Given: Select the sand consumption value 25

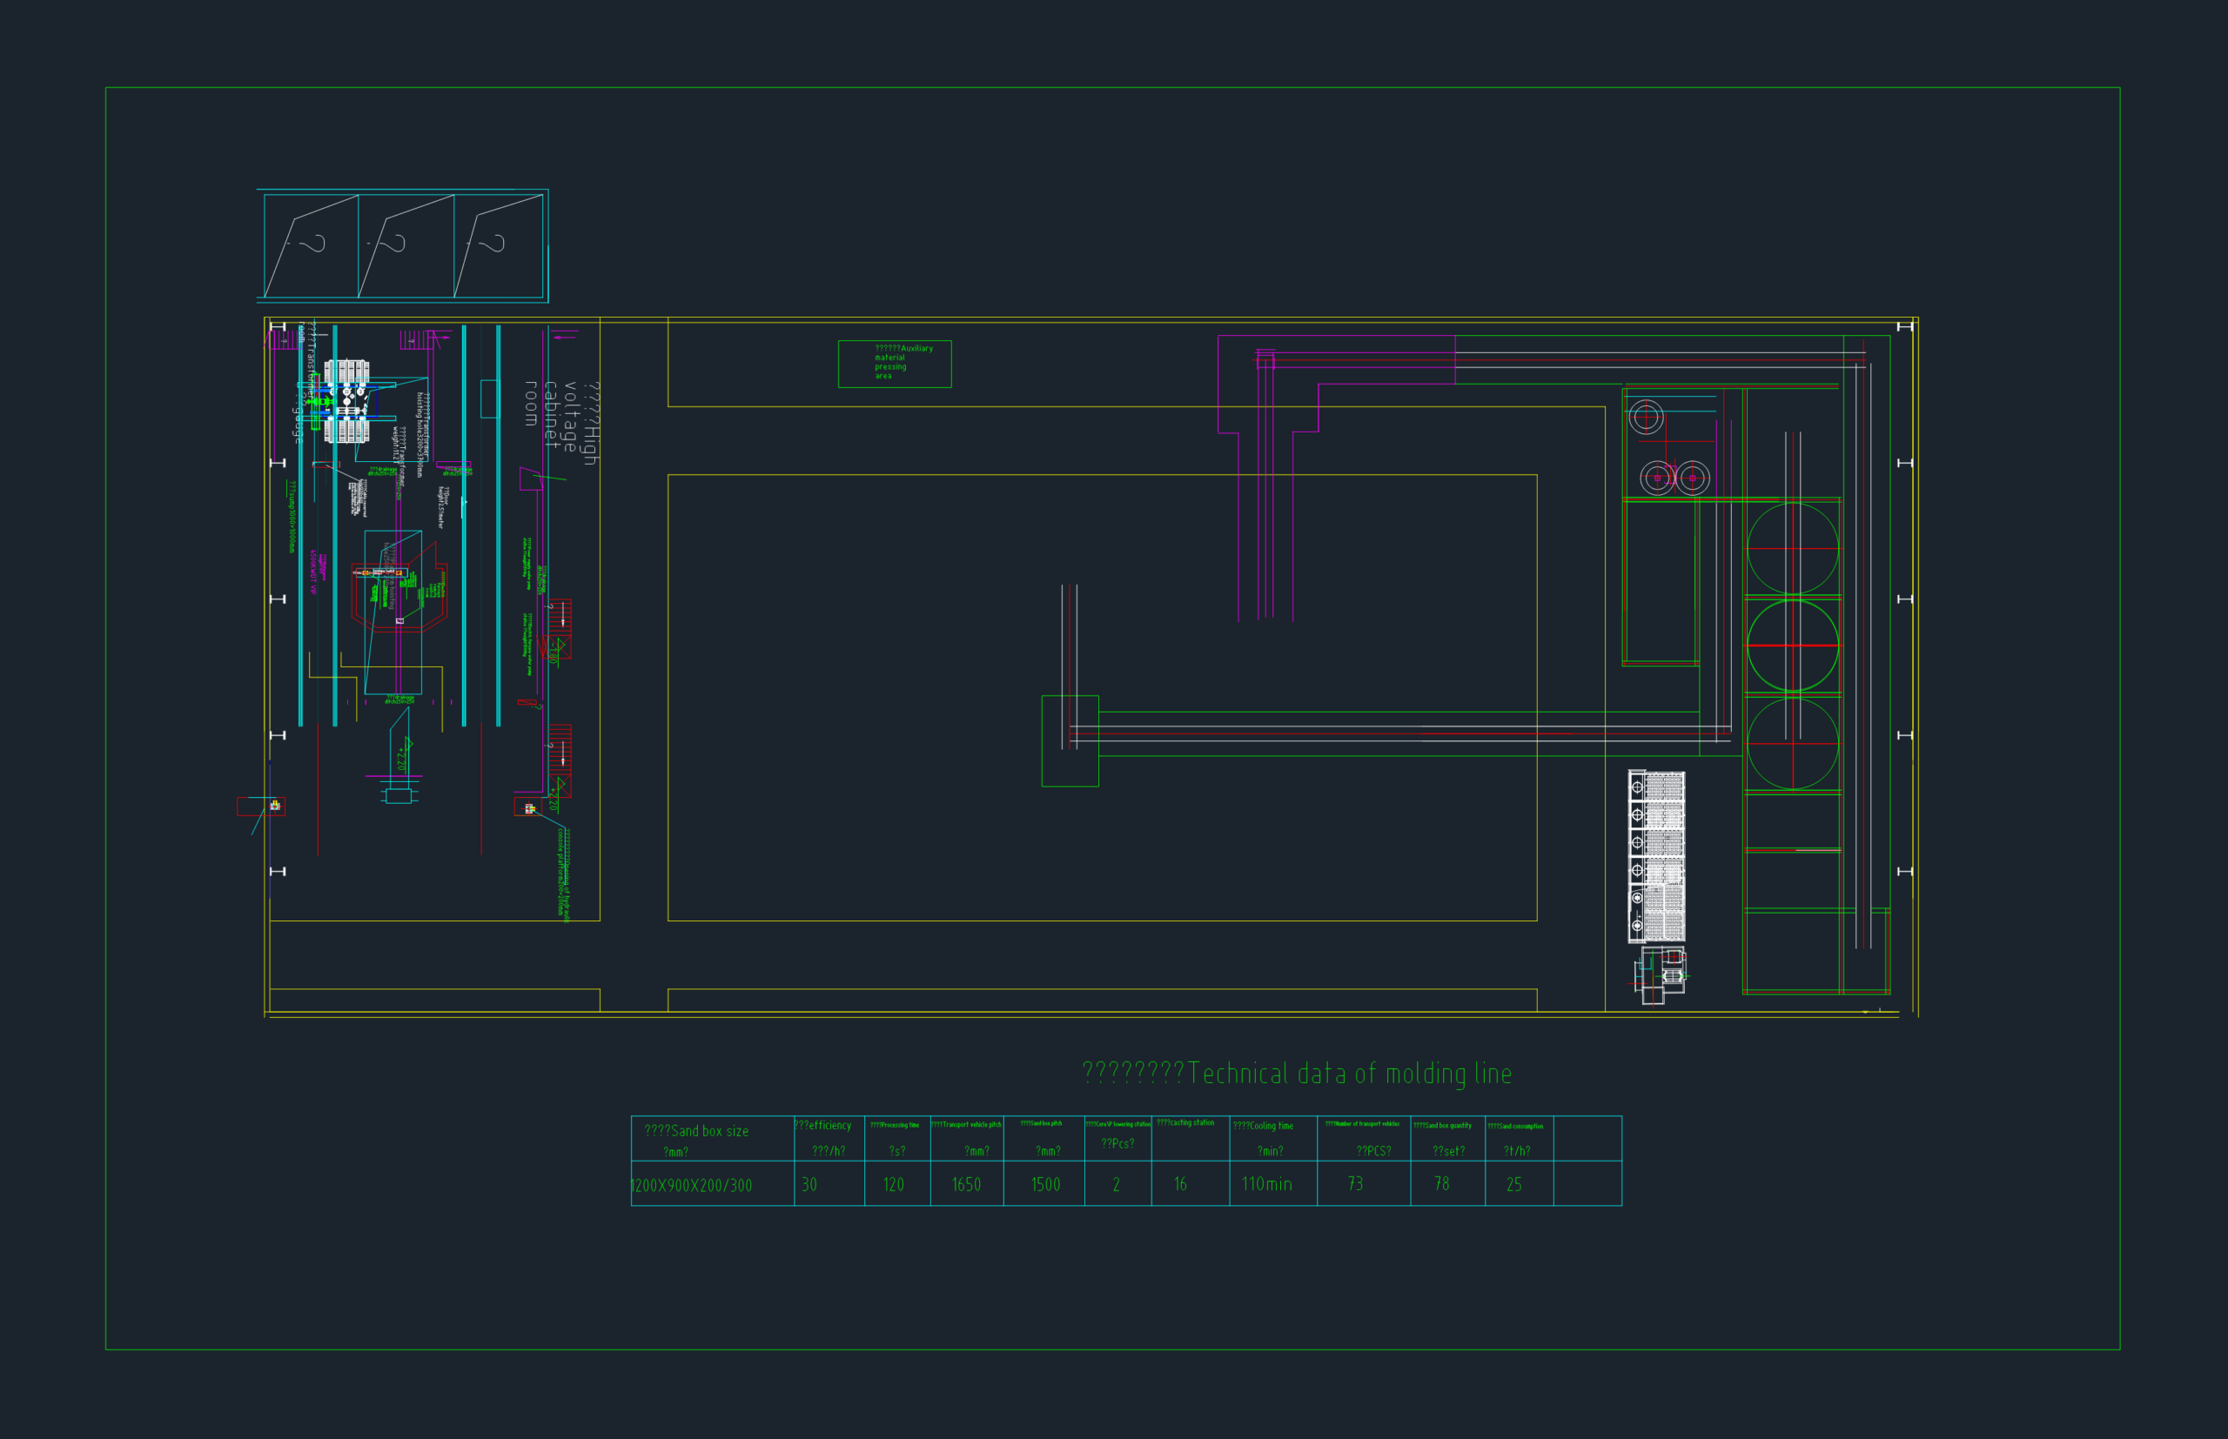Looking at the screenshot, I should point(1514,1184).
